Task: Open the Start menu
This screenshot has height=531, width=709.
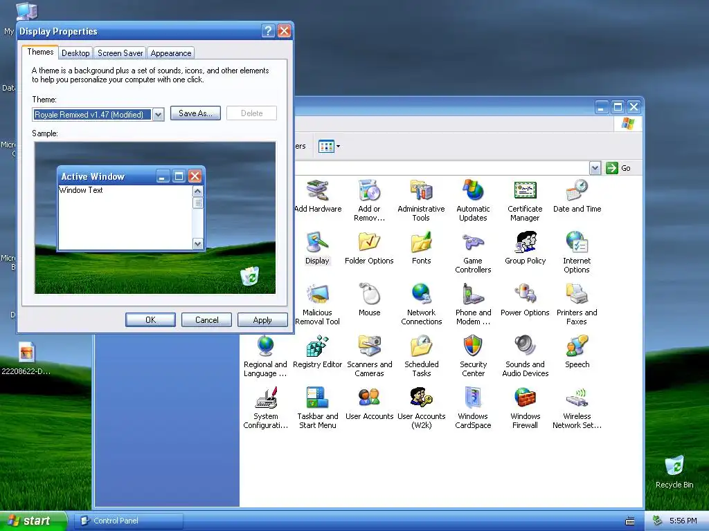Action: tap(33, 521)
